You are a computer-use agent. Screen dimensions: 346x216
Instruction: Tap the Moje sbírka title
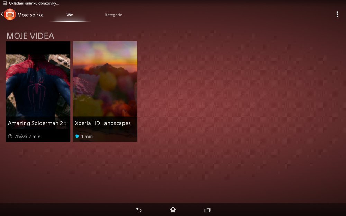(x=31, y=15)
